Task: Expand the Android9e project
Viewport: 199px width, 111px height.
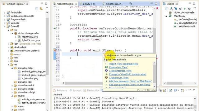Action: [x=5, y=13]
